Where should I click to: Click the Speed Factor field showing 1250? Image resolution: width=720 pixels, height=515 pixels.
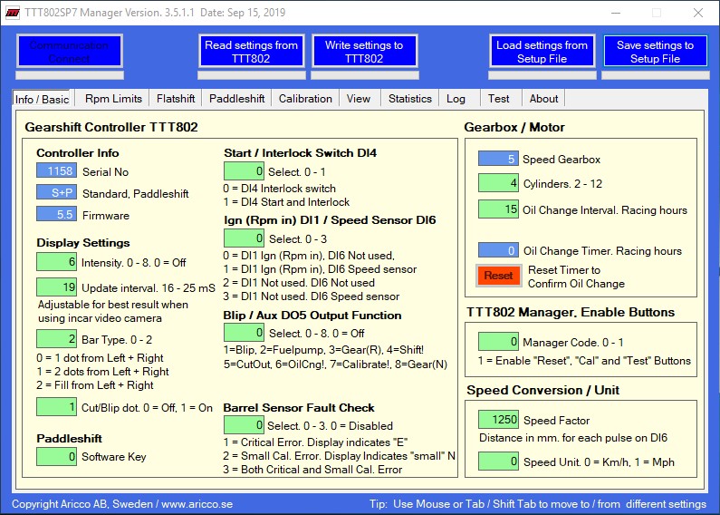tap(498, 420)
